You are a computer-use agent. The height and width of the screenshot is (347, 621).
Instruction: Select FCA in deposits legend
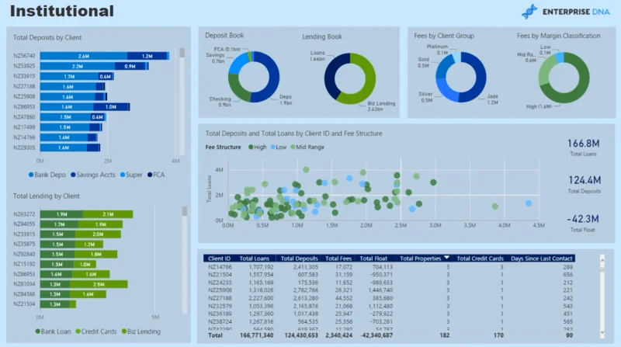[156, 175]
